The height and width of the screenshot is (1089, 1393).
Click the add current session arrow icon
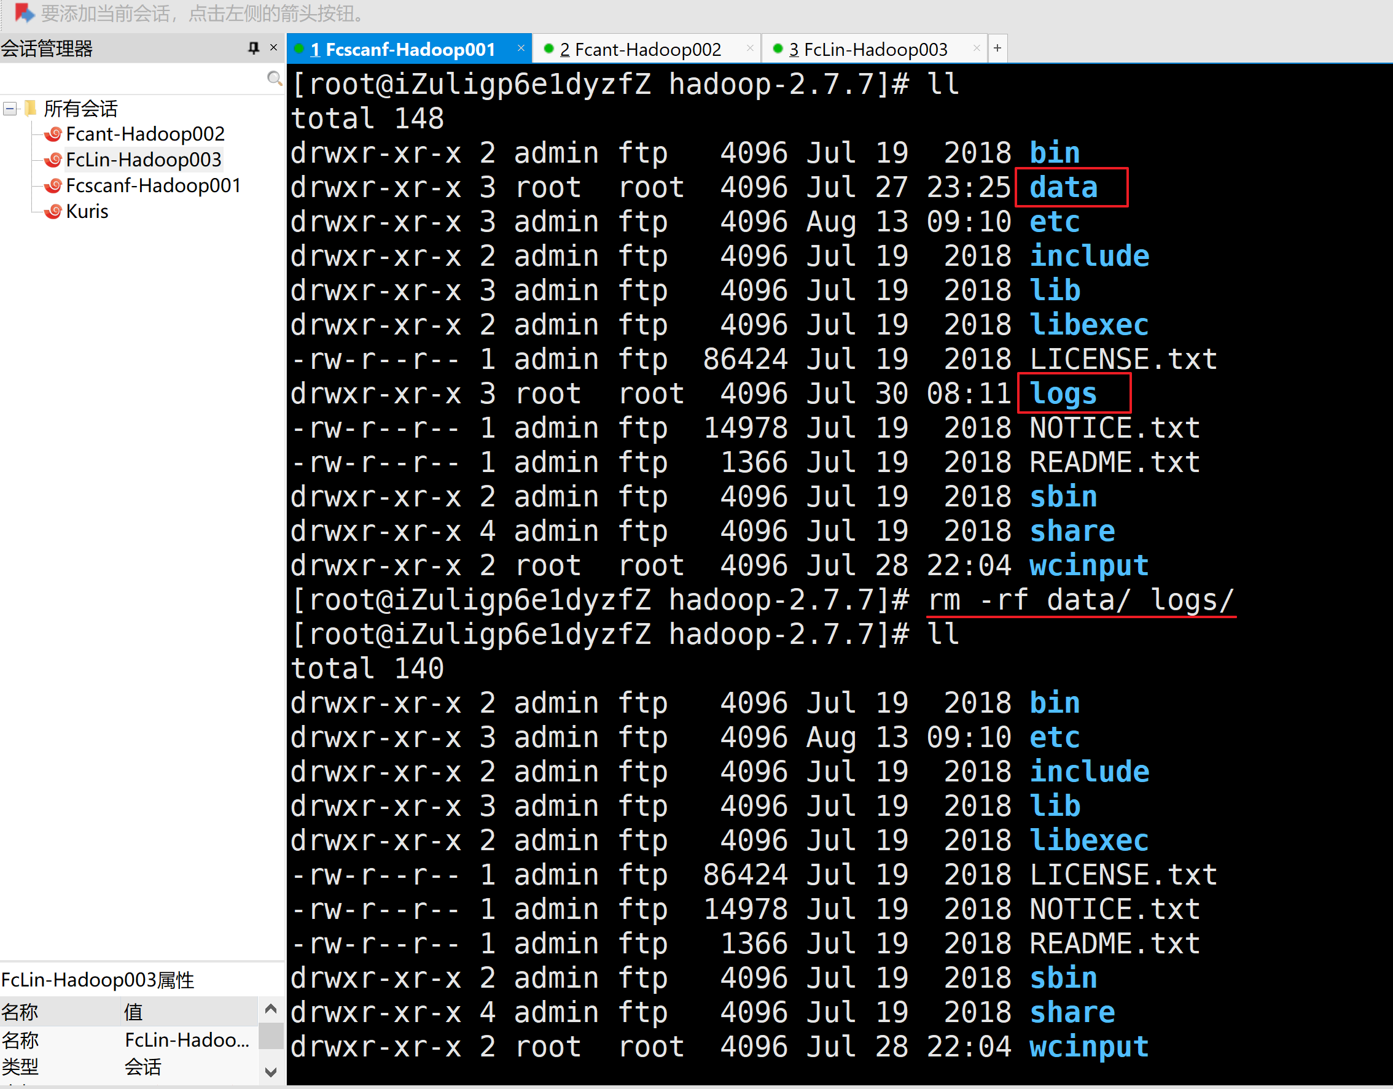(x=23, y=13)
